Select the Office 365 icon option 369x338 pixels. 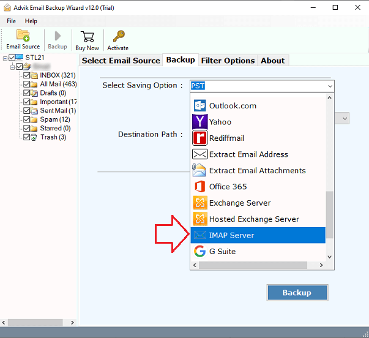(x=199, y=187)
